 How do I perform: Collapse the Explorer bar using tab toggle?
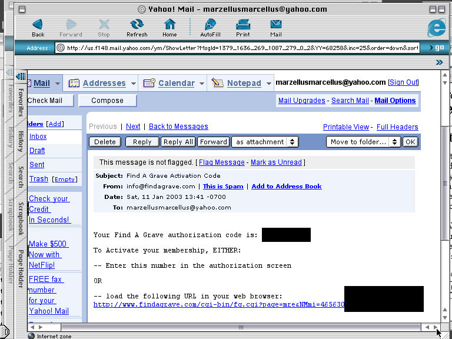[21, 76]
